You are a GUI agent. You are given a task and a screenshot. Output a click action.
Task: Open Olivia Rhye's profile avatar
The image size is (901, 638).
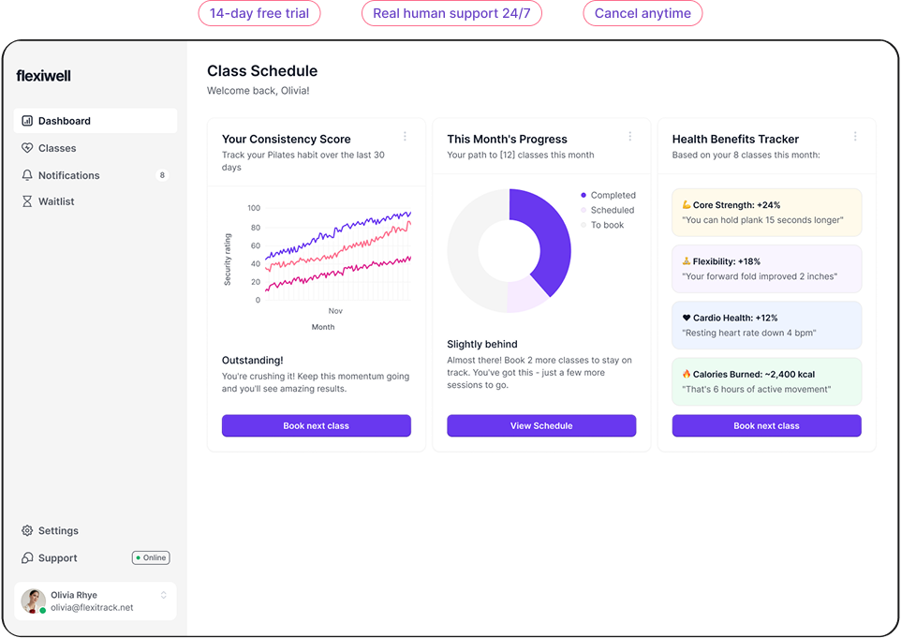34,601
